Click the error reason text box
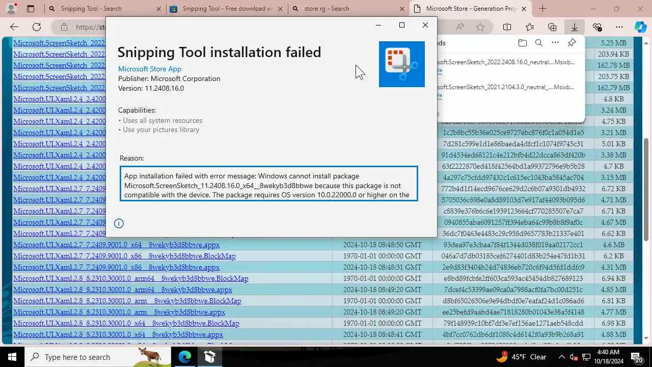 [x=269, y=183]
